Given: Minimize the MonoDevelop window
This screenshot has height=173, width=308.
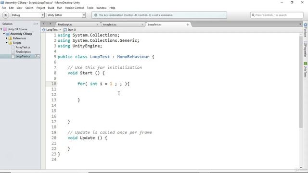Looking at the screenshot, I should (282, 2).
